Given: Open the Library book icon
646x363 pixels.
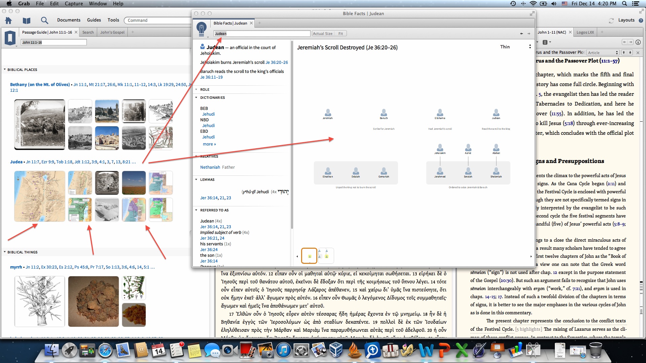Looking at the screenshot, I should pos(27,21).
